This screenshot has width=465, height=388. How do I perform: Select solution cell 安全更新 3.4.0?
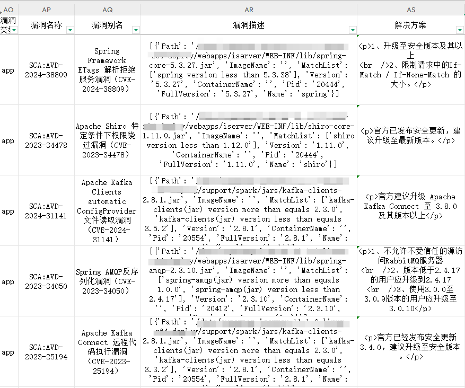(411, 351)
